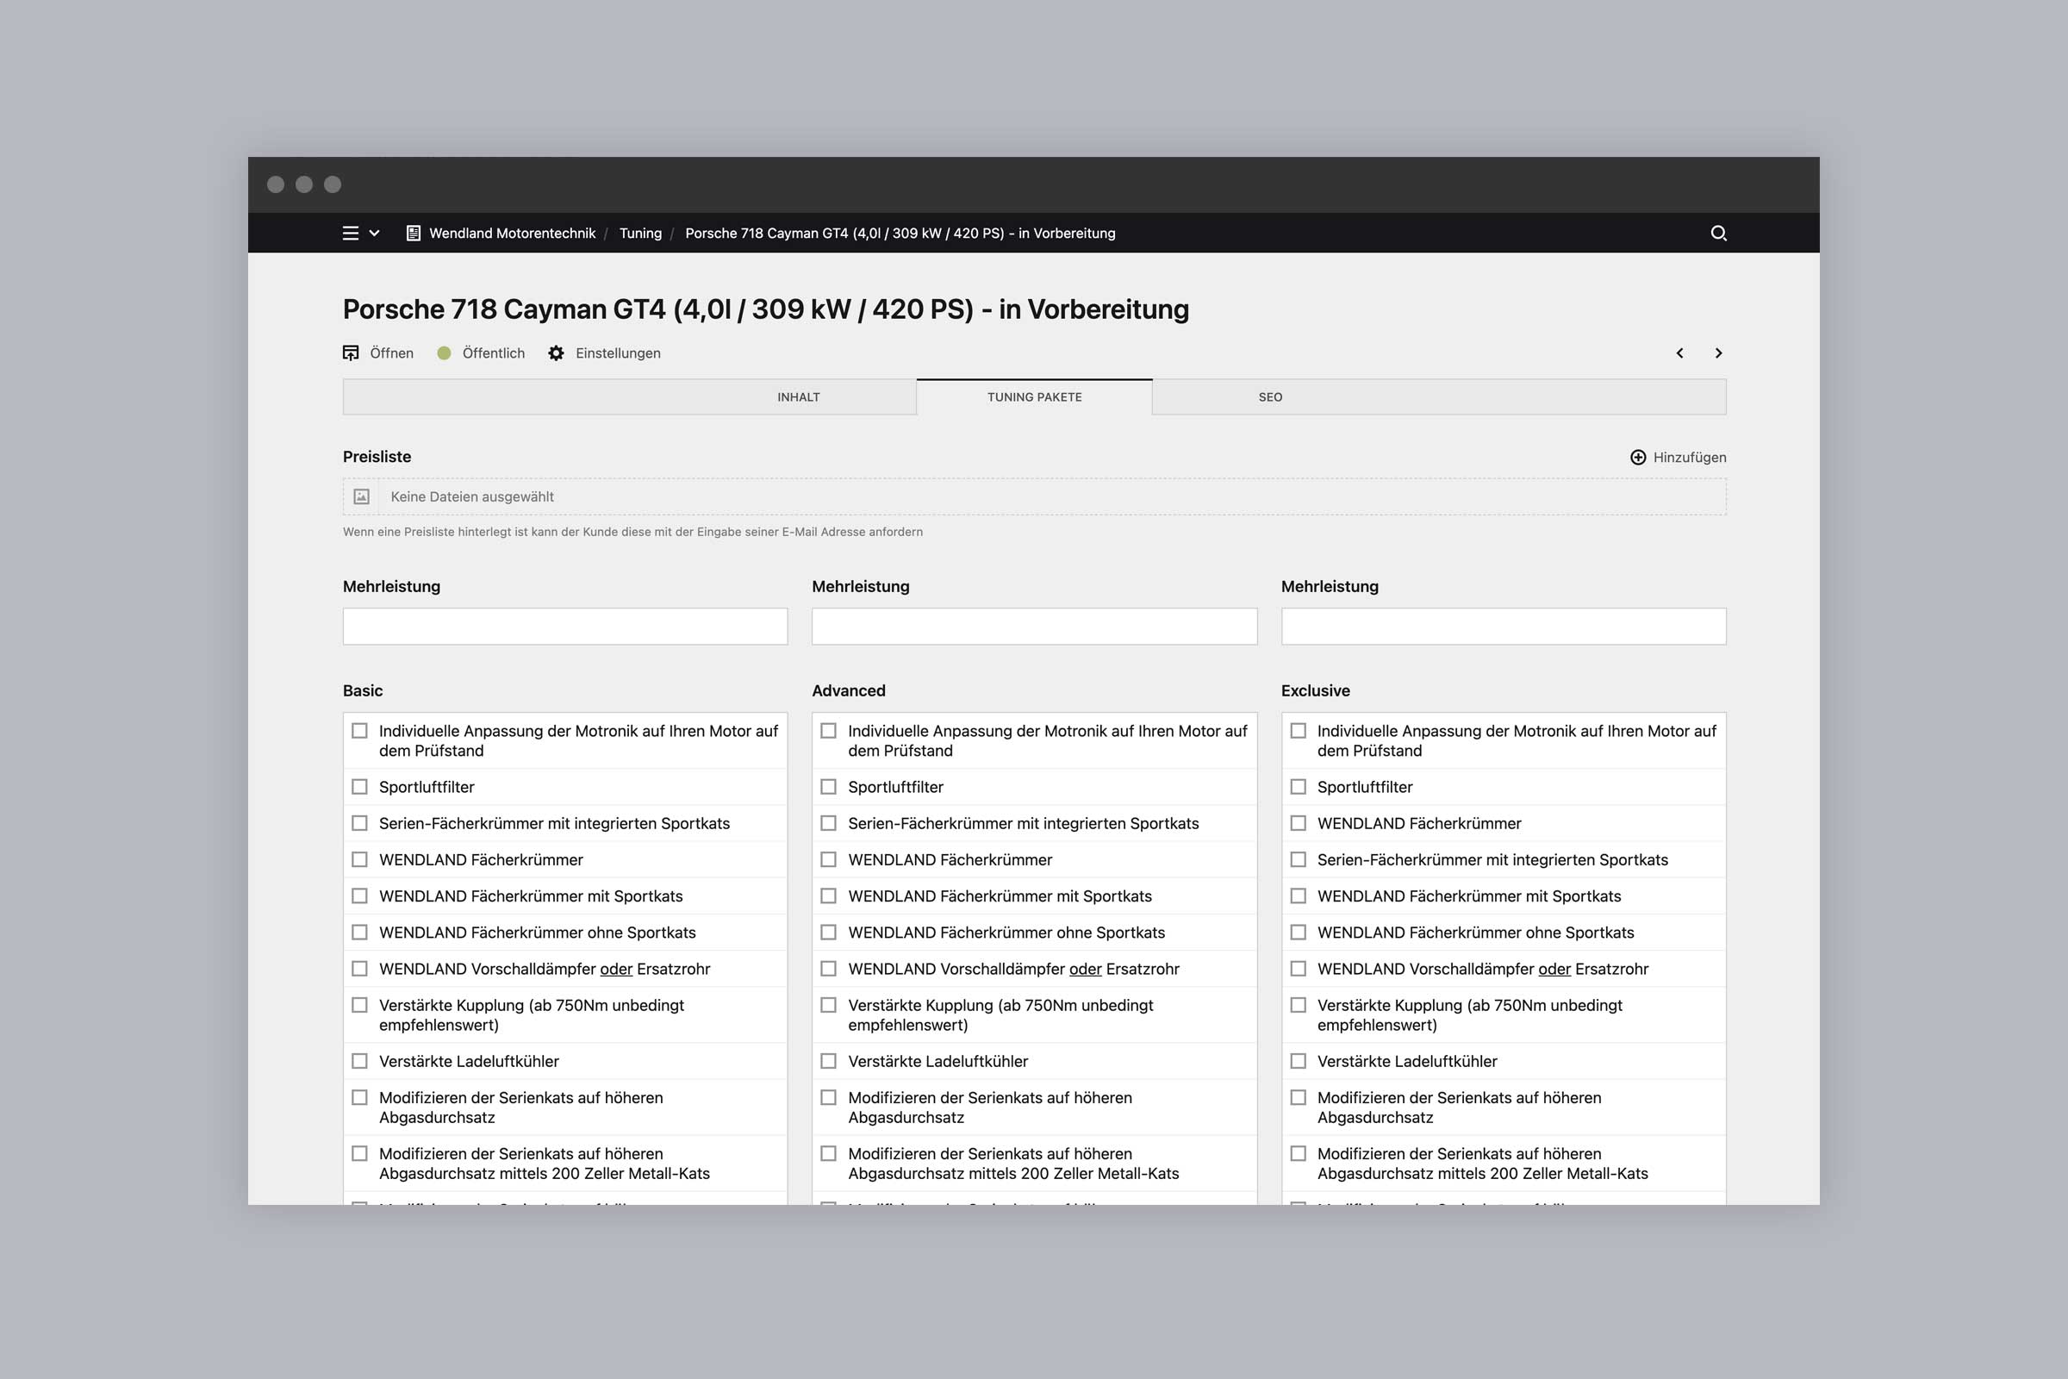Click the Porsche 718 Cayman GT4 breadcrumb
This screenshot has width=2068, height=1379.
pos(900,233)
